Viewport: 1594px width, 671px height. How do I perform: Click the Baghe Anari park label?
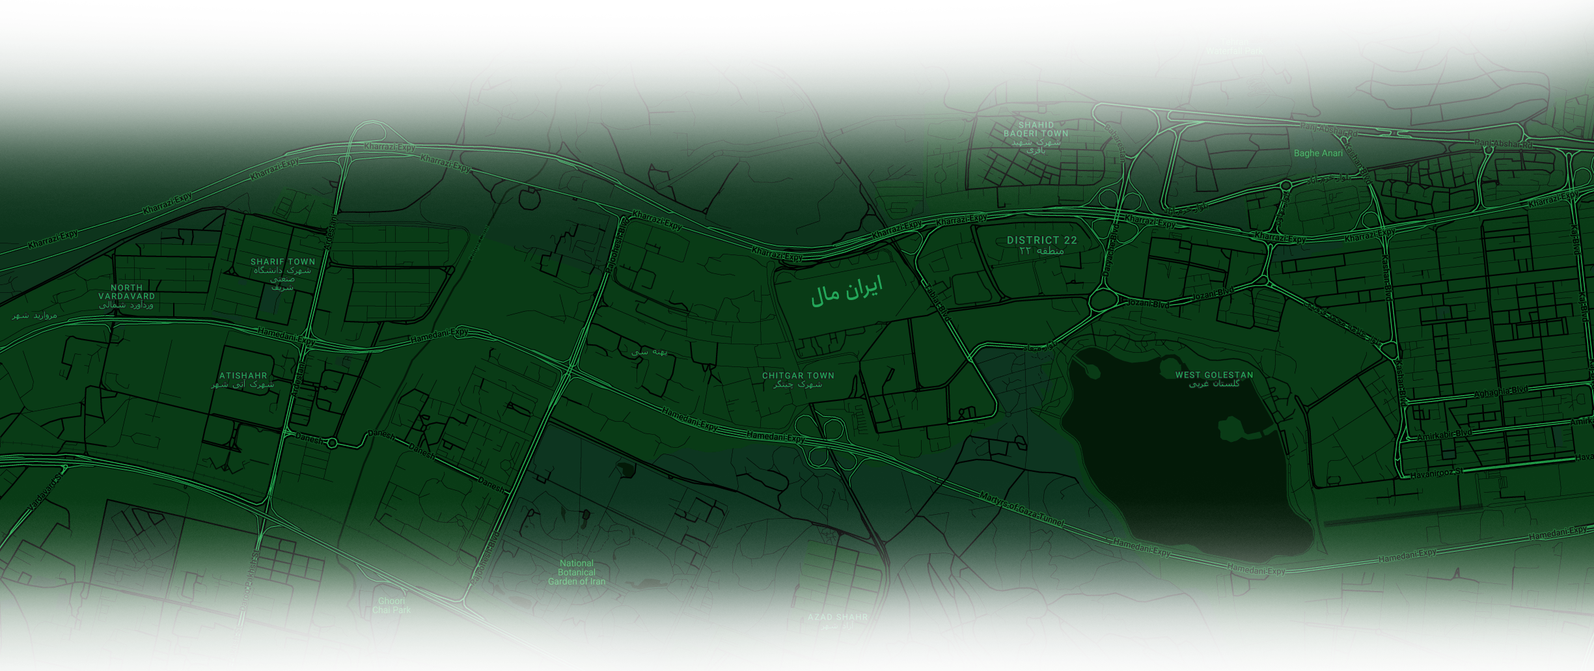point(1318,154)
